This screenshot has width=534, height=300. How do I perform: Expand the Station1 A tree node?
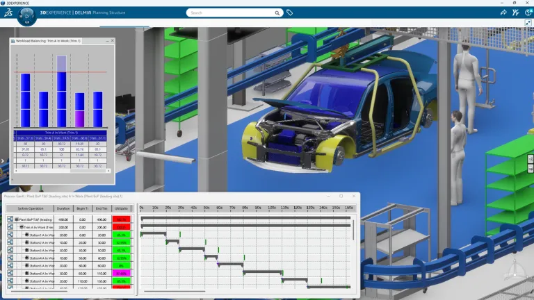[26, 235]
